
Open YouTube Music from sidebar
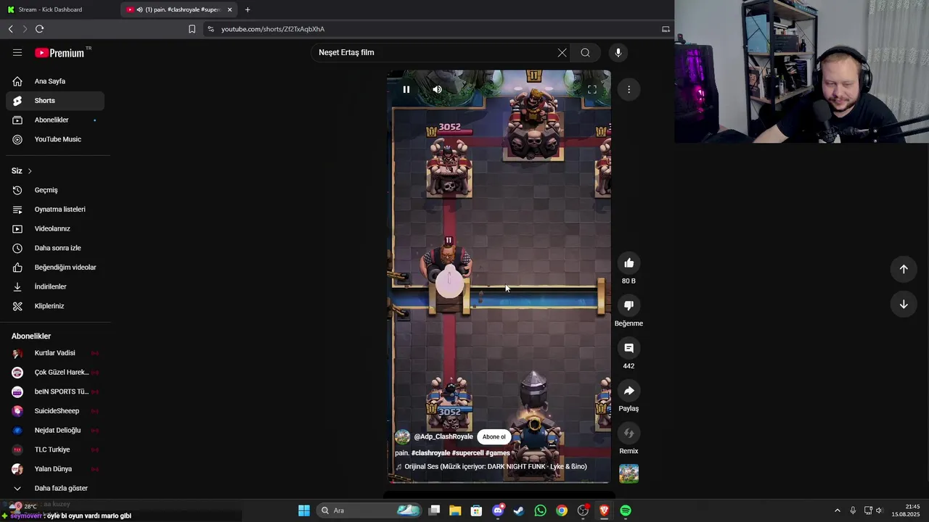coord(55,139)
